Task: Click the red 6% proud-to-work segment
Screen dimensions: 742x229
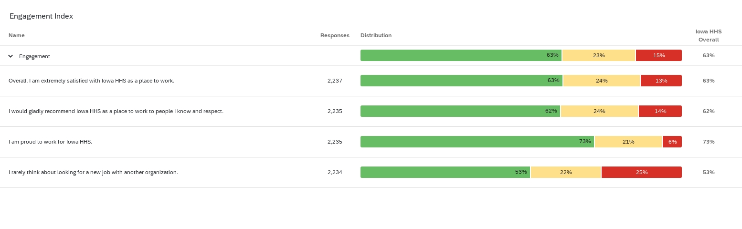Action: [672, 142]
